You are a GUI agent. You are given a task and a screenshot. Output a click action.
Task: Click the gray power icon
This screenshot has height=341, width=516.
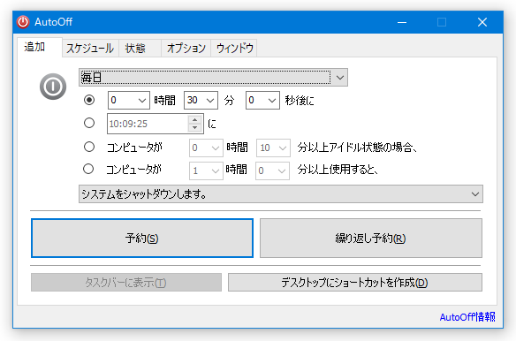coord(53,87)
